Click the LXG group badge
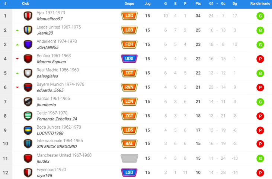The height and width of the screenshot is (179, 272). point(129,16)
